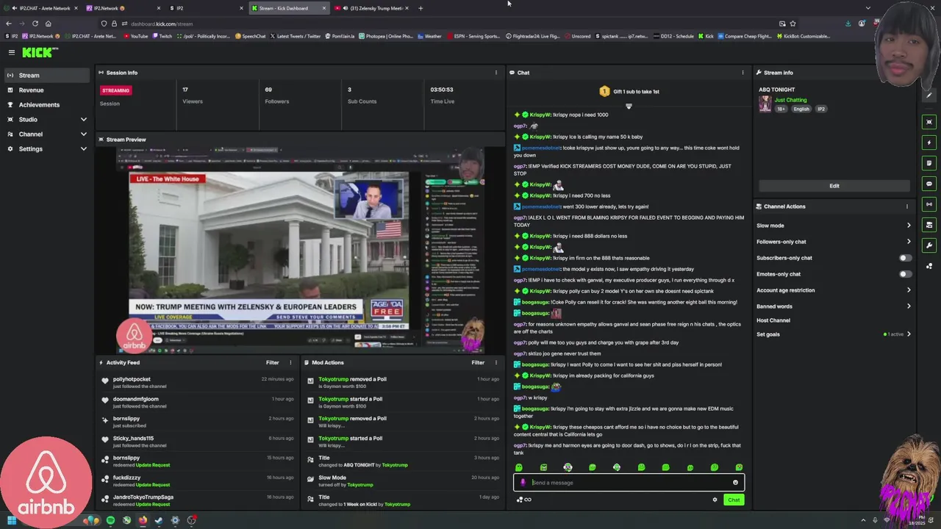Open a new browser tab

[x=421, y=8]
